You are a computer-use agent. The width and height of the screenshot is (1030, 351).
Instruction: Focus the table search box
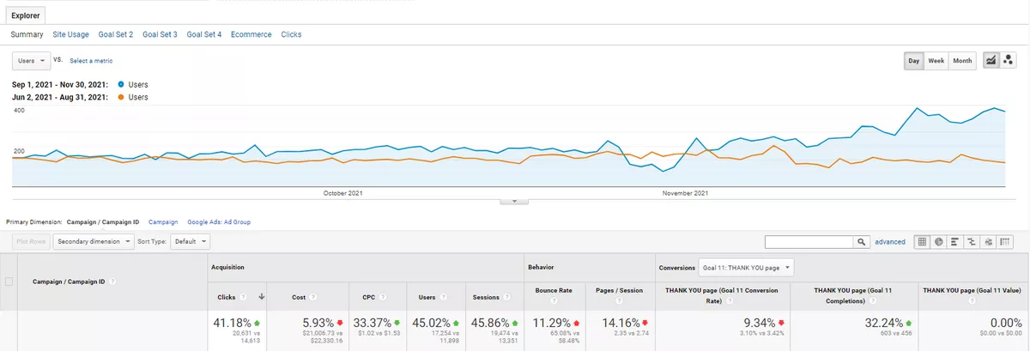point(809,242)
